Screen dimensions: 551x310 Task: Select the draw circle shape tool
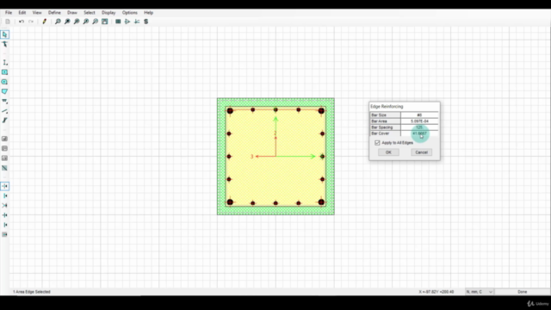click(x=4, y=82)
